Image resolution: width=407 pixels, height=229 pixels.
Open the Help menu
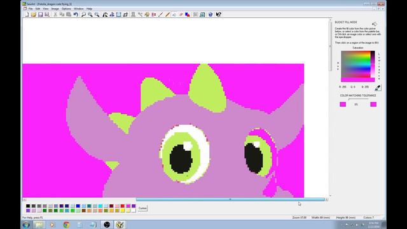(x=89, y=8)
